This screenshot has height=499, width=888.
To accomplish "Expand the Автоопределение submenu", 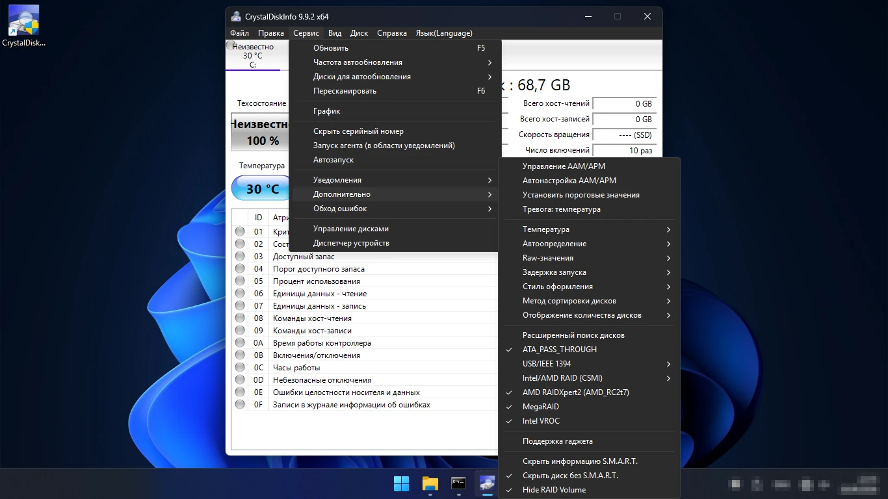I will 589,244.
